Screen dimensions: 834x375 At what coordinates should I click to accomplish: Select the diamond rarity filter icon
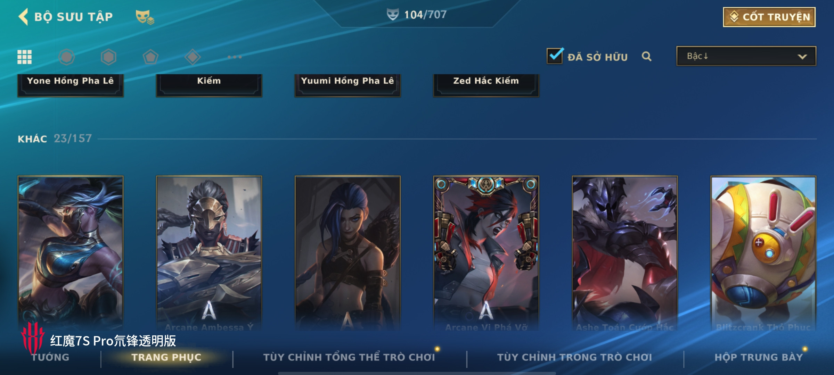click(193, 57)
